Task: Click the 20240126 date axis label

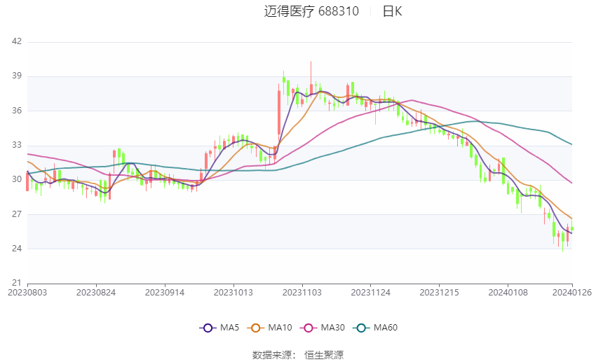Action: [572, 293]
